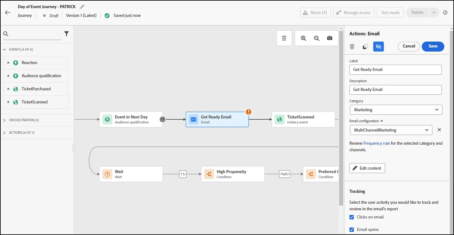Open the Frequency rule link
454x235 pixels.
pos(377,143)
